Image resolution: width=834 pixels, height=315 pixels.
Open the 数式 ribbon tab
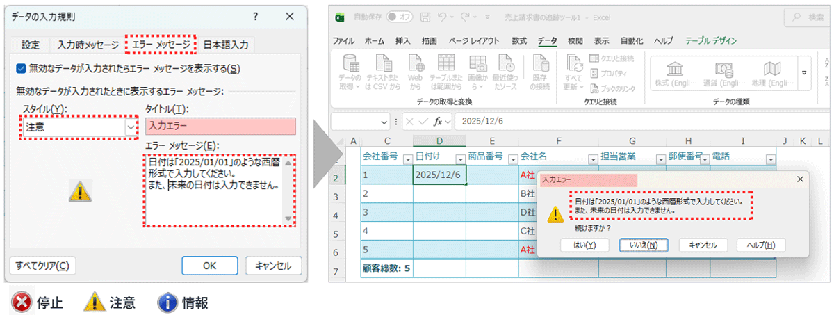(x=518, y=41)
